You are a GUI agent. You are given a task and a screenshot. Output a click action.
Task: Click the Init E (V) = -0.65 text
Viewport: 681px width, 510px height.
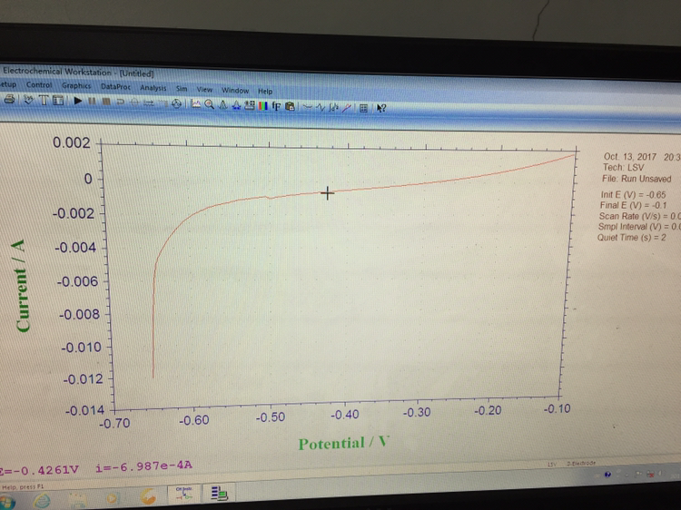(x=633, y=195)
